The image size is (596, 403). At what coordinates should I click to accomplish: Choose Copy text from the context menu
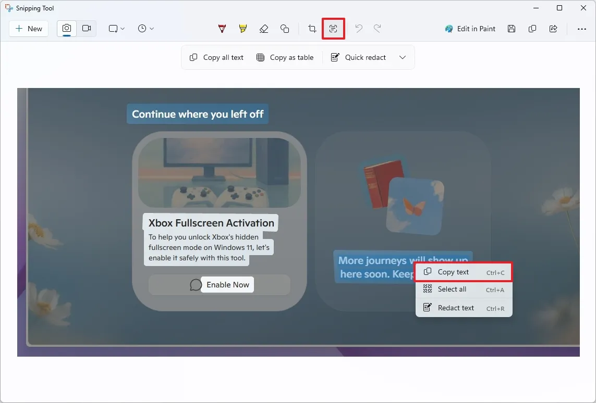[453, 271]
